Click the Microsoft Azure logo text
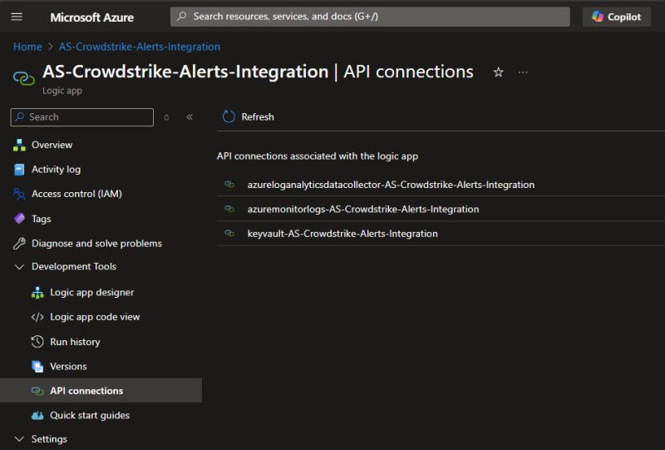The width and height of the screenshot is (665, 450). click(92, 17)
